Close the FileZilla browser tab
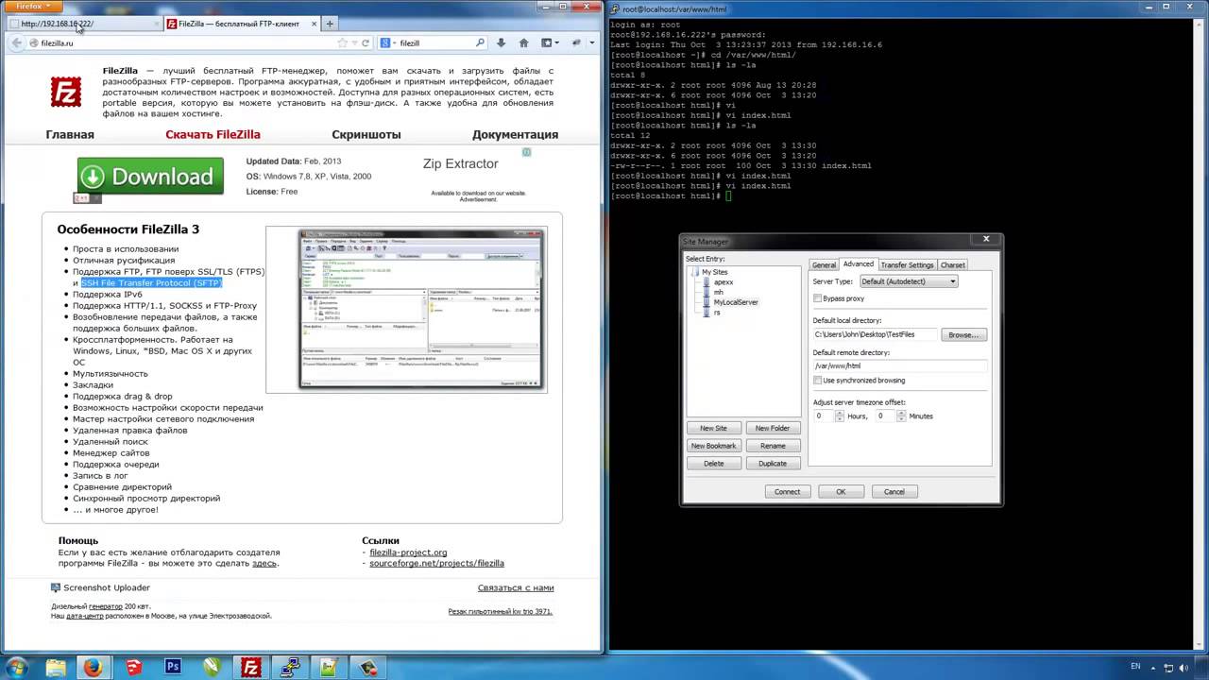 coord(313,24)
